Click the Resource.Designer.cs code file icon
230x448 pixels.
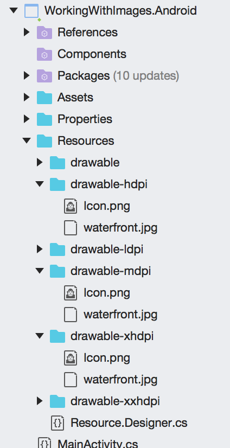click(x=58, y=423)
